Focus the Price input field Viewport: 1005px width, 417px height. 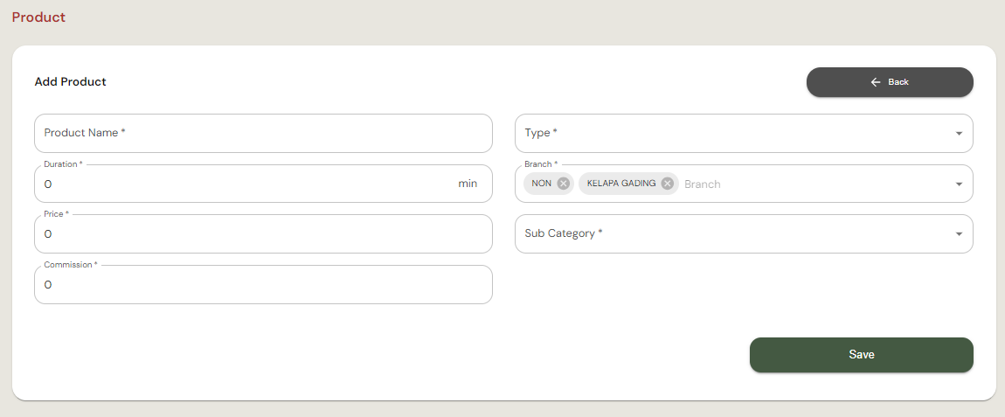tap(262, 234)
